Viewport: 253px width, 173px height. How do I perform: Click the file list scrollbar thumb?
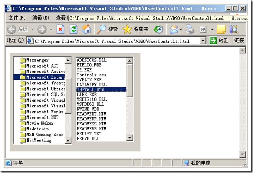coord(130,81)
